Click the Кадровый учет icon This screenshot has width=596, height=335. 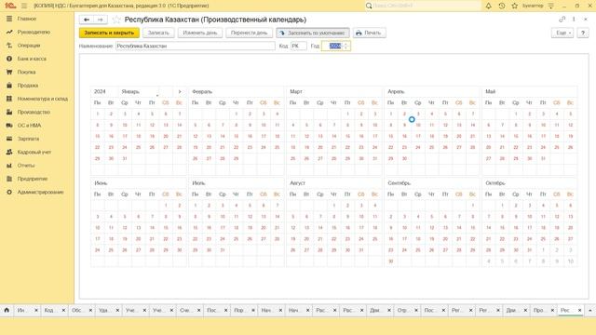(9, 152)
